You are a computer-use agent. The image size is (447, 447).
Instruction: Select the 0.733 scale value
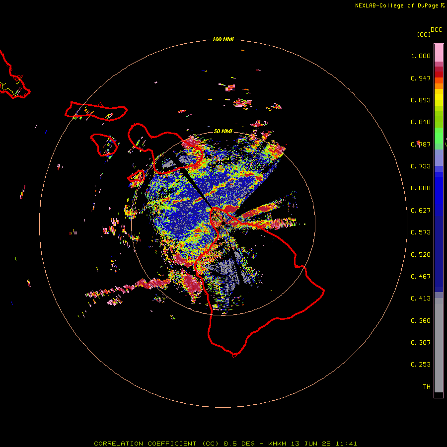point(421,166)
